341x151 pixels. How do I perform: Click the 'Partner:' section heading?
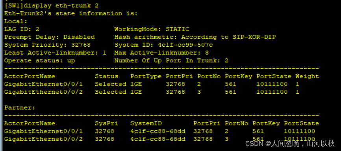click(x=20, y=108)
